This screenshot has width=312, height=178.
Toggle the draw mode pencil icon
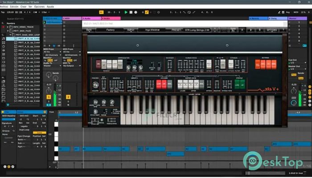coord(279,12)
